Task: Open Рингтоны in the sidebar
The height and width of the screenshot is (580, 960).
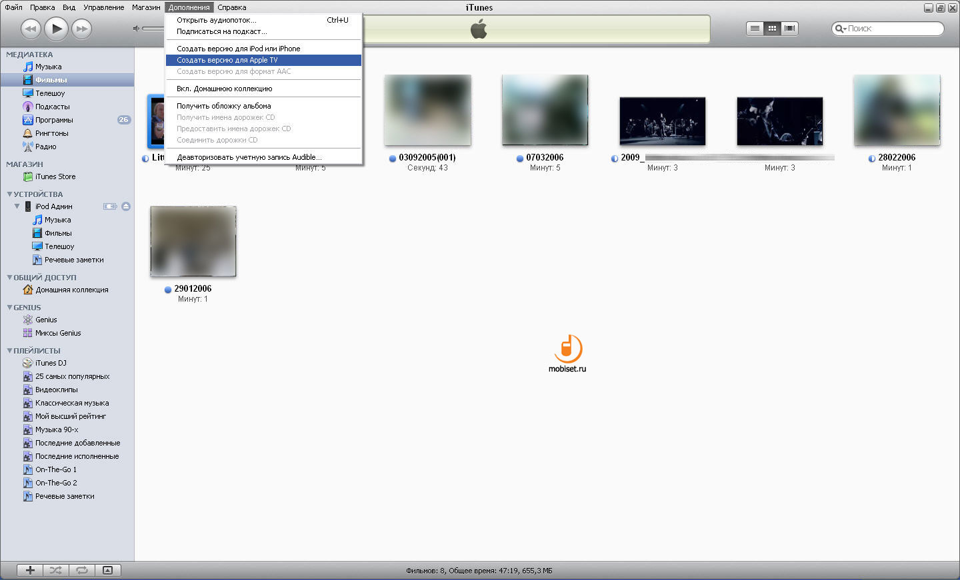Action: [51, 133]
